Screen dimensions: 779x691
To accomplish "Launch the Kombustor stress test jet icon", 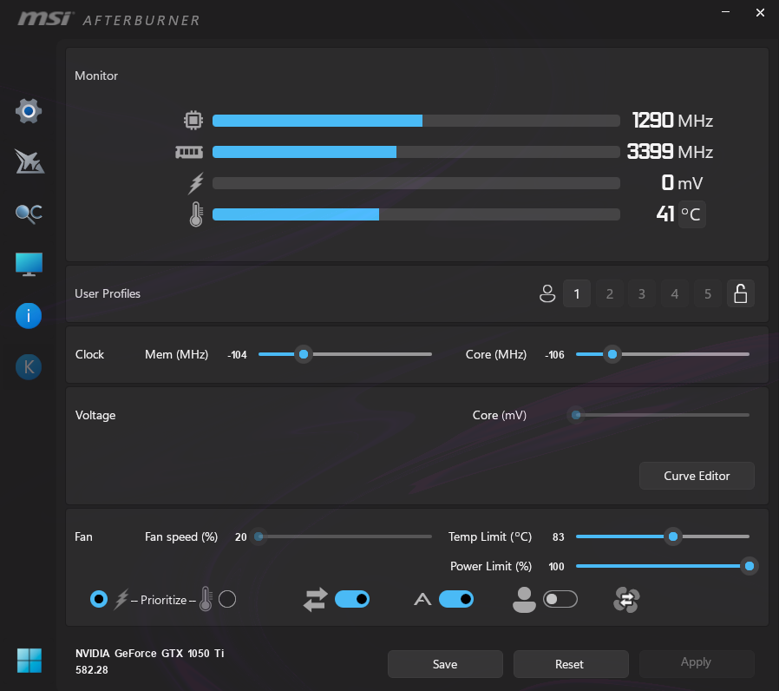I will 29,161.
